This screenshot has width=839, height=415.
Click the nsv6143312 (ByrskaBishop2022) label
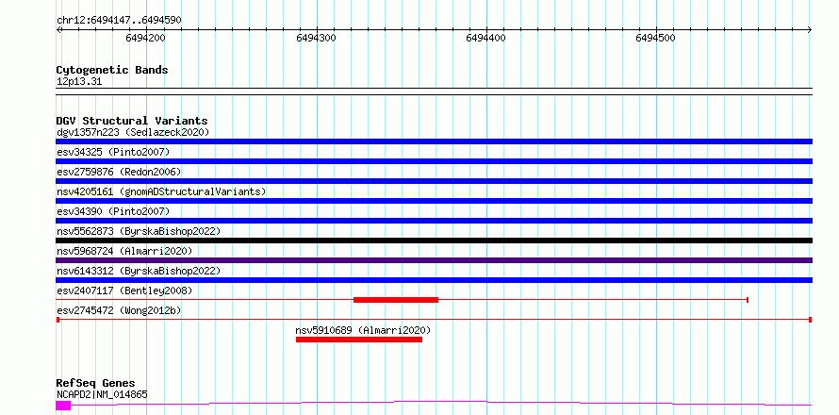139,271
